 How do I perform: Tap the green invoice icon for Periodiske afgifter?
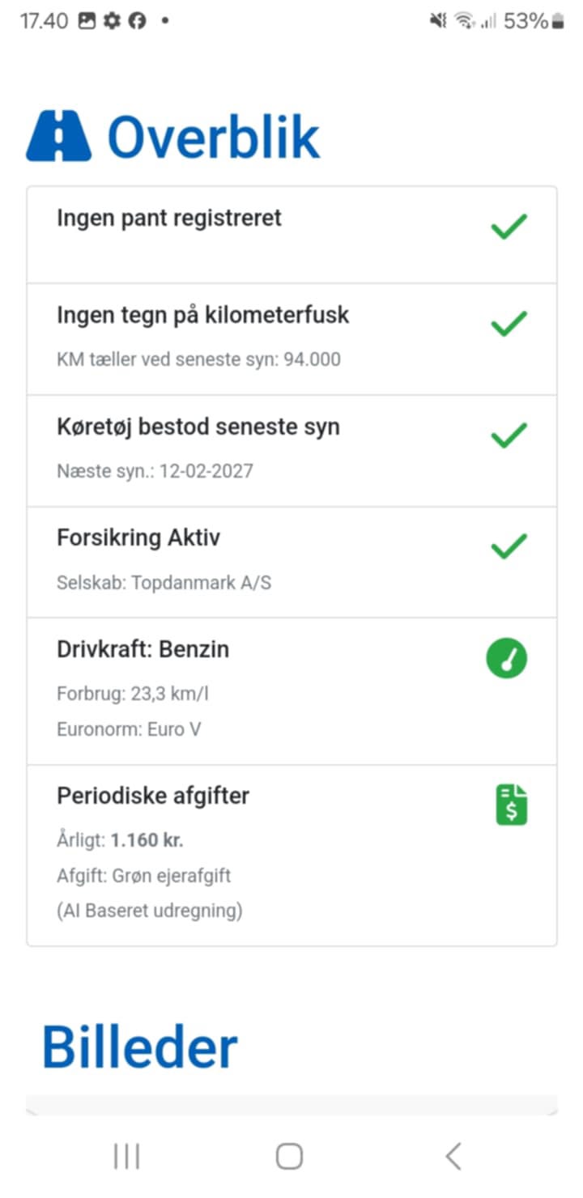pyautogui.click(x=511, y=804)
